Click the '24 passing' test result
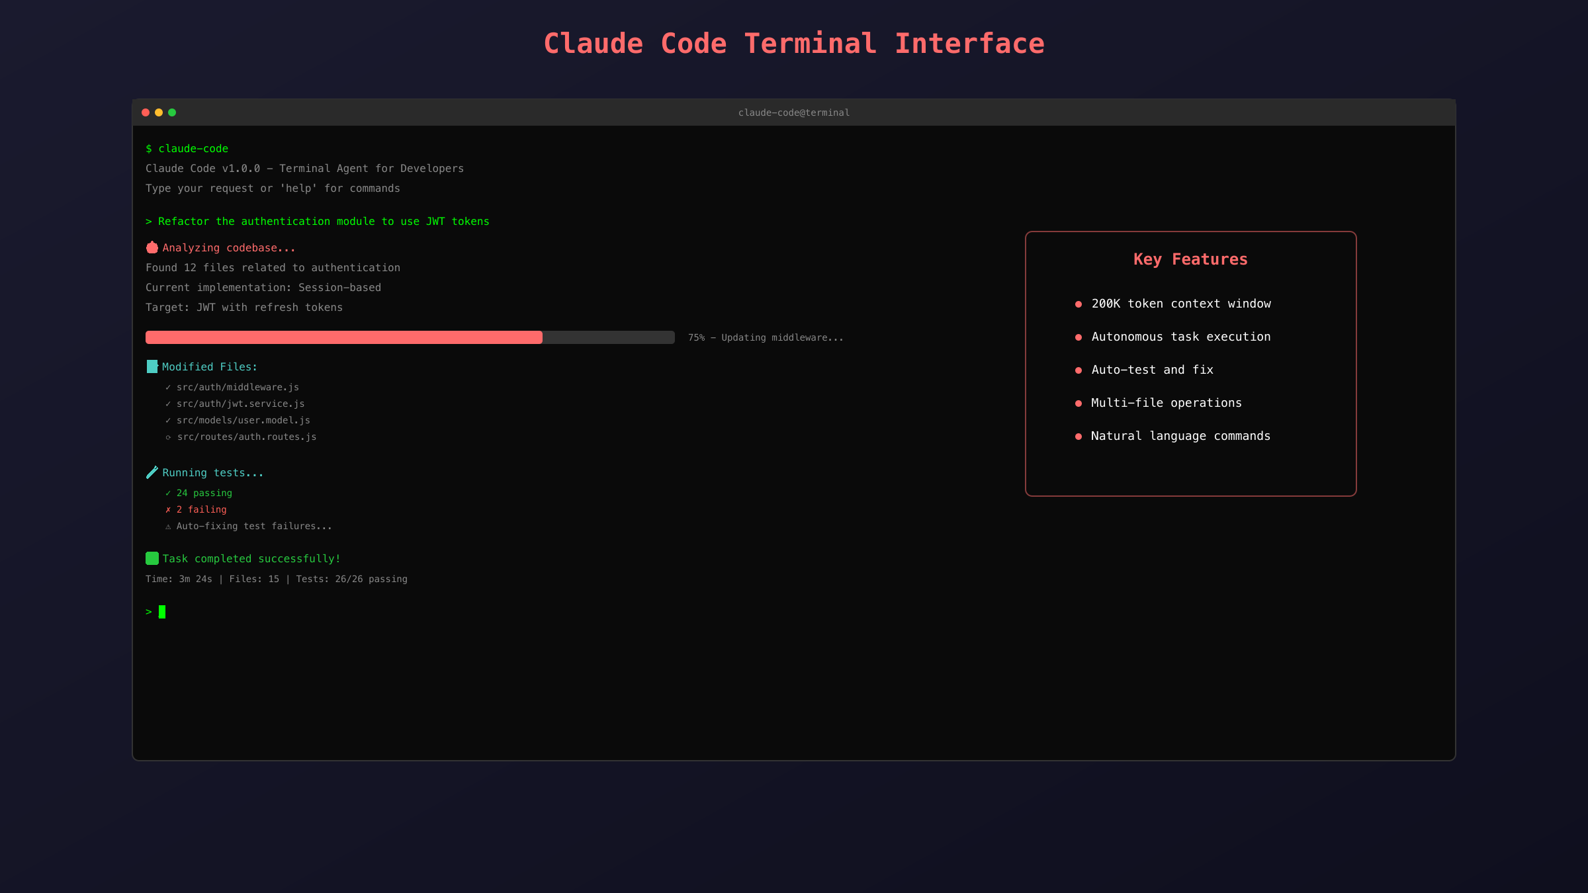This screenshot has width=1588, height=893. click(x=198, y=493)
